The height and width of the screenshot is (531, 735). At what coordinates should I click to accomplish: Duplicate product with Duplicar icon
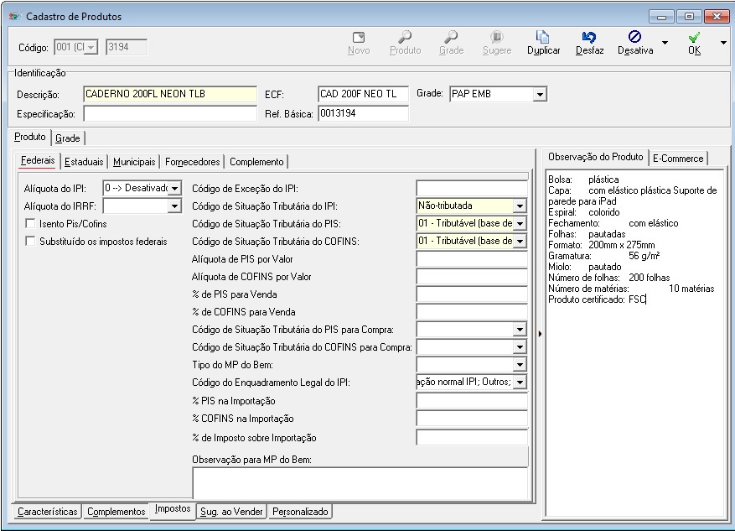tap(543, 37)
